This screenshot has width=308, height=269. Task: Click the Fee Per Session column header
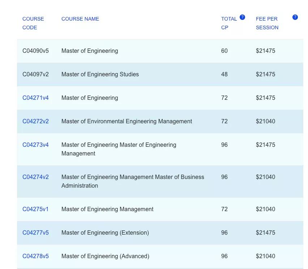click(x=267, y=23)
